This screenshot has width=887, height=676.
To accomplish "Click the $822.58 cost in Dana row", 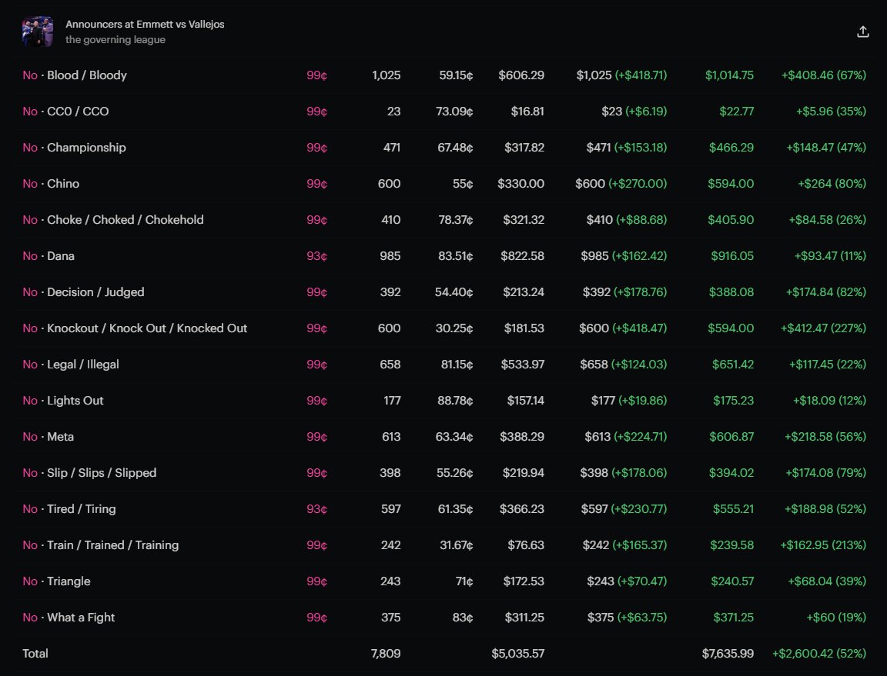I will (522, 256).
